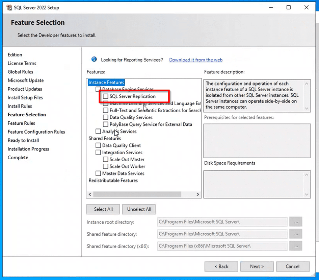
Task: Select Installation Progress in the sidebar
Action: pos(28,149)
